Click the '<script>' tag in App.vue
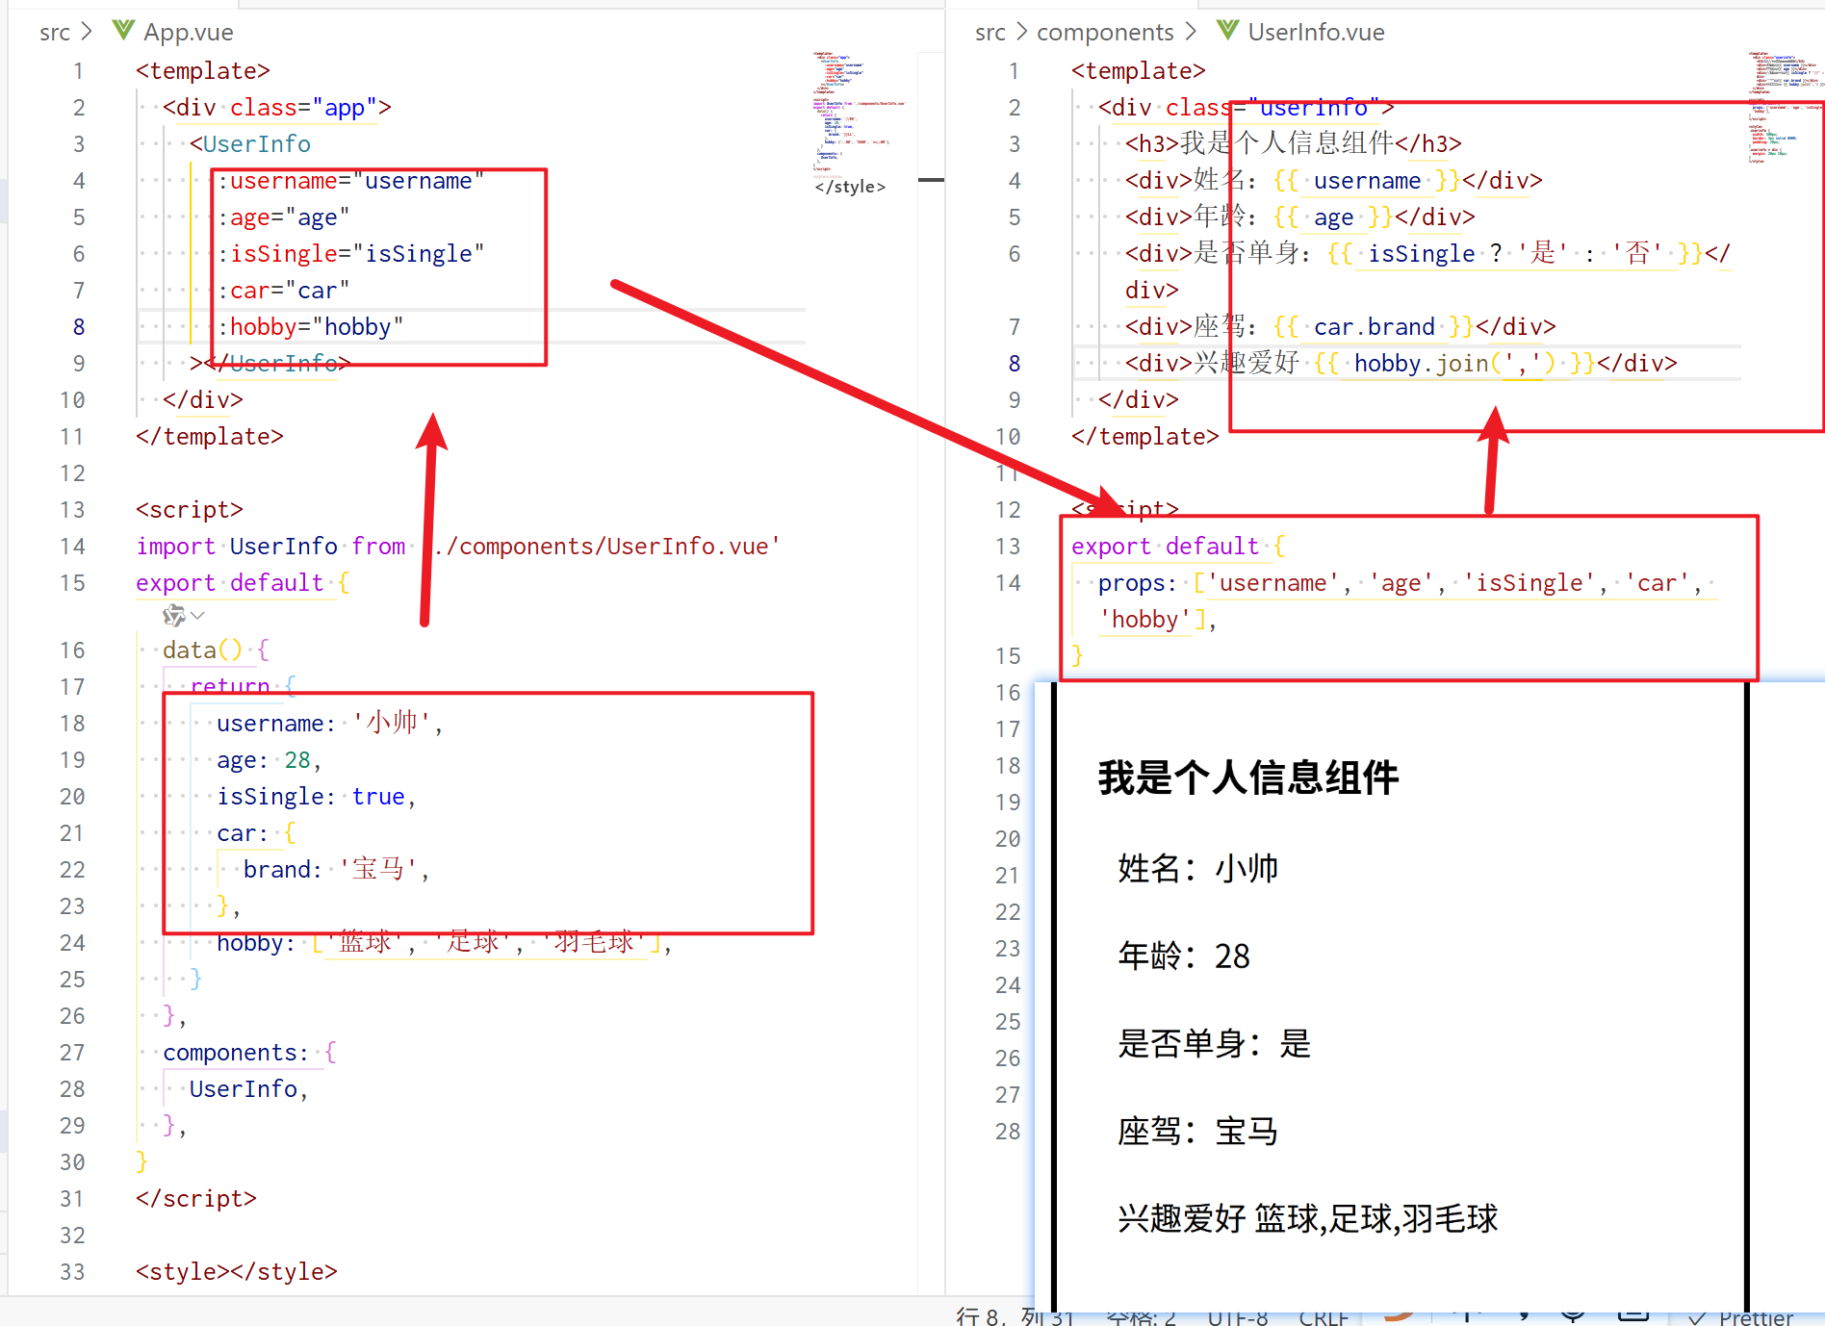This screenshot has height=1326, width=1825. tap(190, 510)
